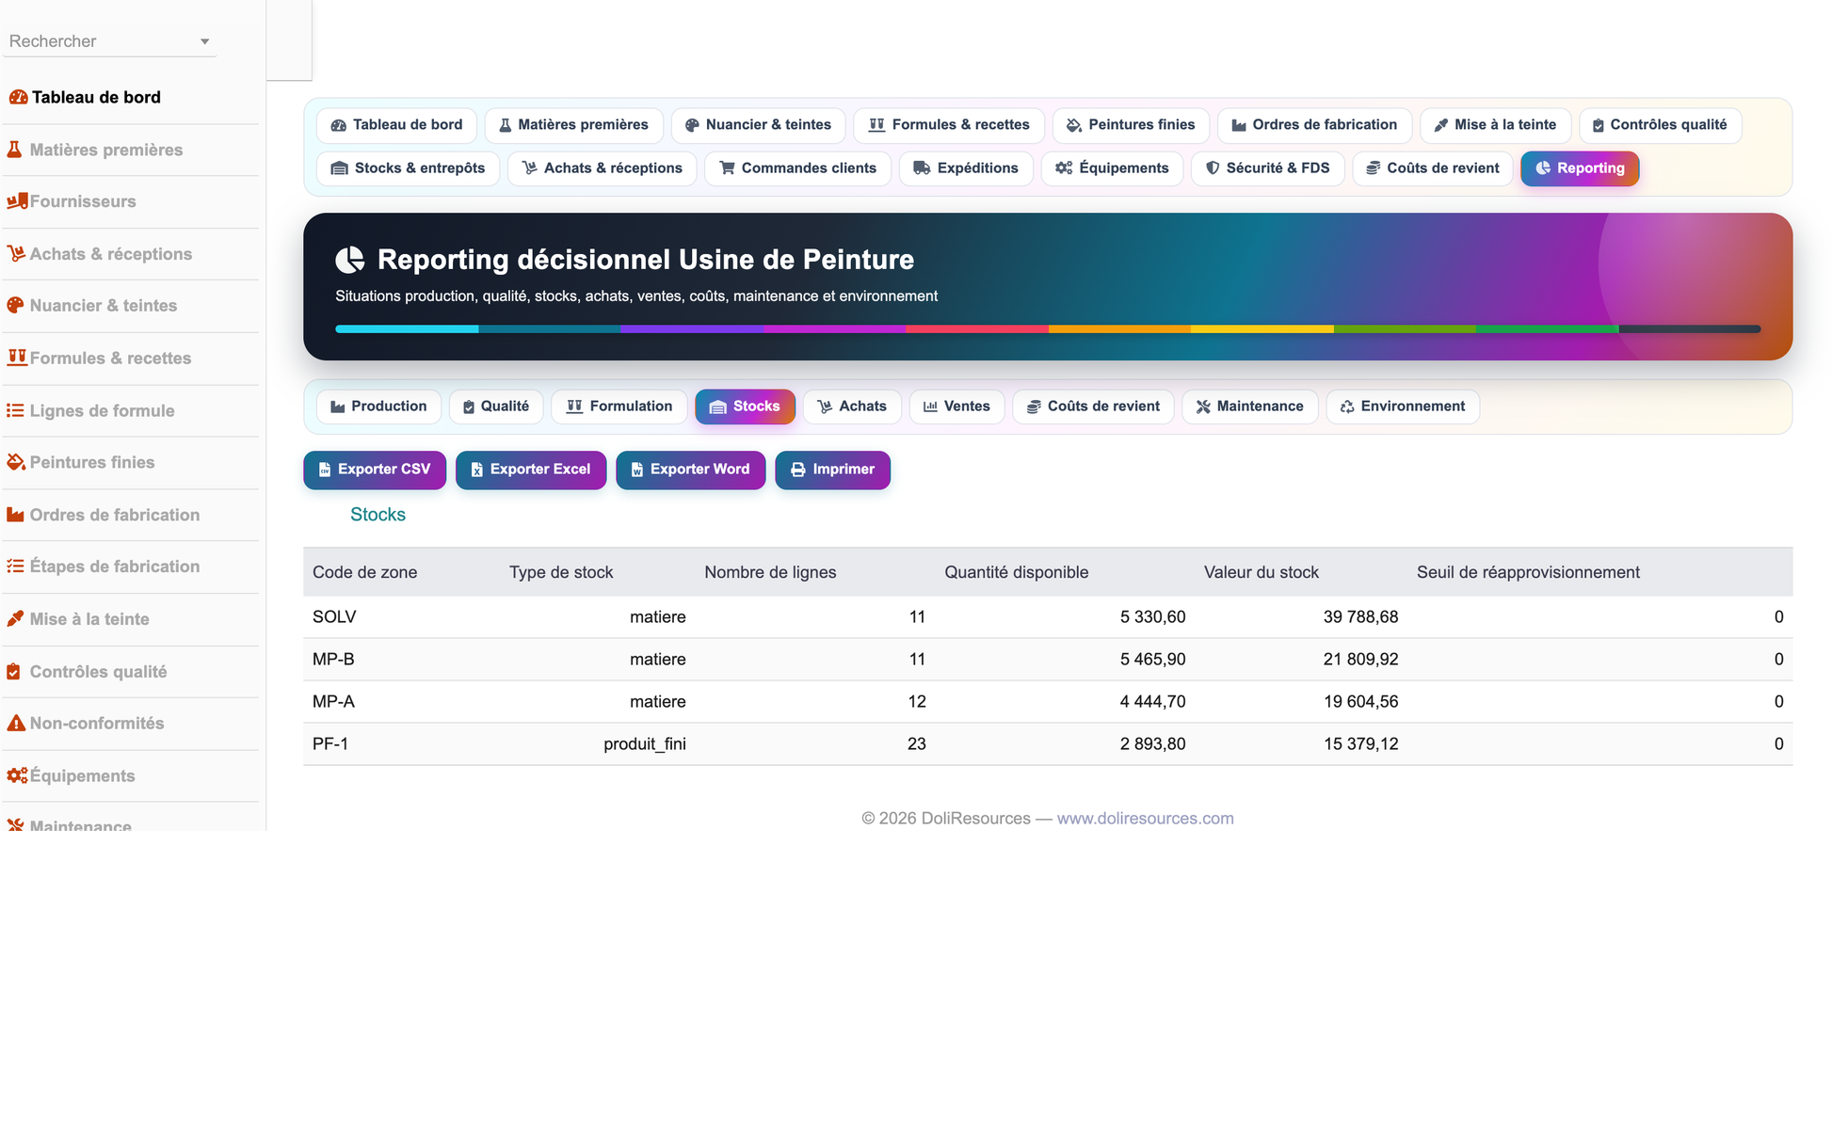Open Matières premières top nav pill
Image resolution: width=1832 pixels, height=1133 pixels.
coord(573,125)
